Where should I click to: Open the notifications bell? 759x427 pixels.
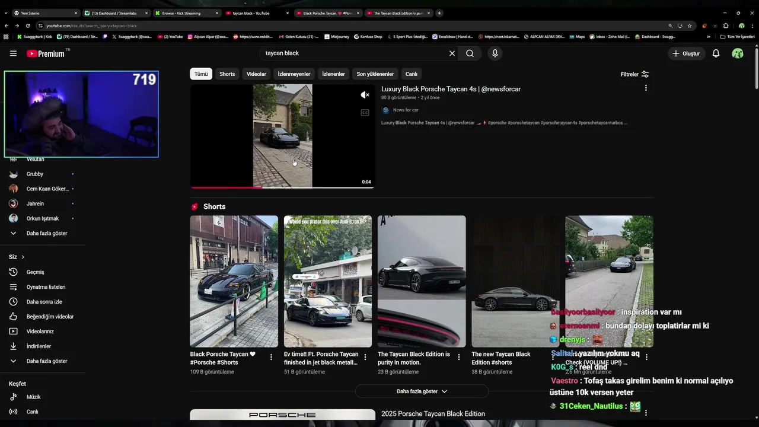pos(716,53)
